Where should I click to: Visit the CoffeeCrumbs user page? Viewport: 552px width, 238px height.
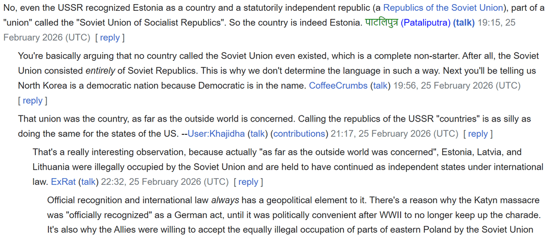pyautogui.click(x=338, y=86)
